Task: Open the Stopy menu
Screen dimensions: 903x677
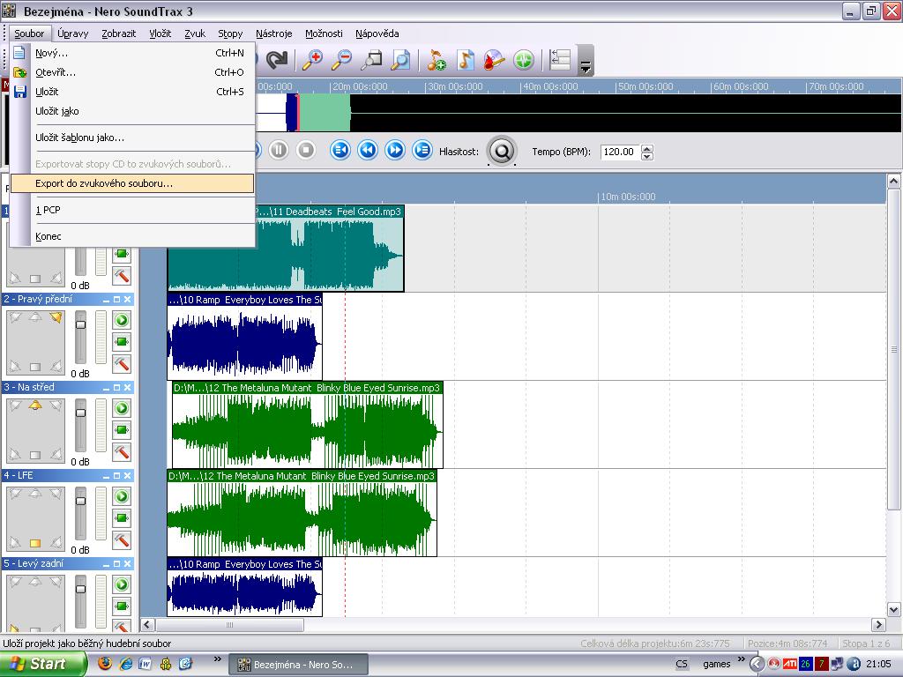Action: [x=230, y=33]
